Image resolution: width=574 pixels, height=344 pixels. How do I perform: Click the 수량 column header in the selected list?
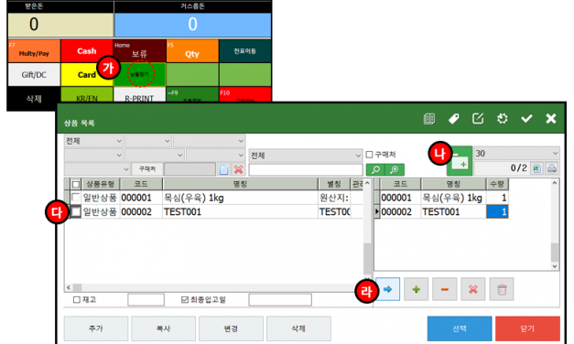[497, 184]
